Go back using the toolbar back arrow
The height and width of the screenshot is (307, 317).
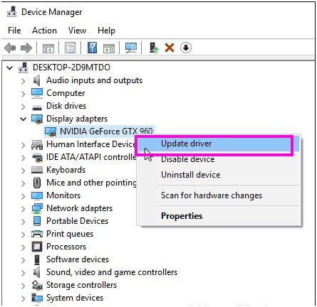click(x=10, y=48)
